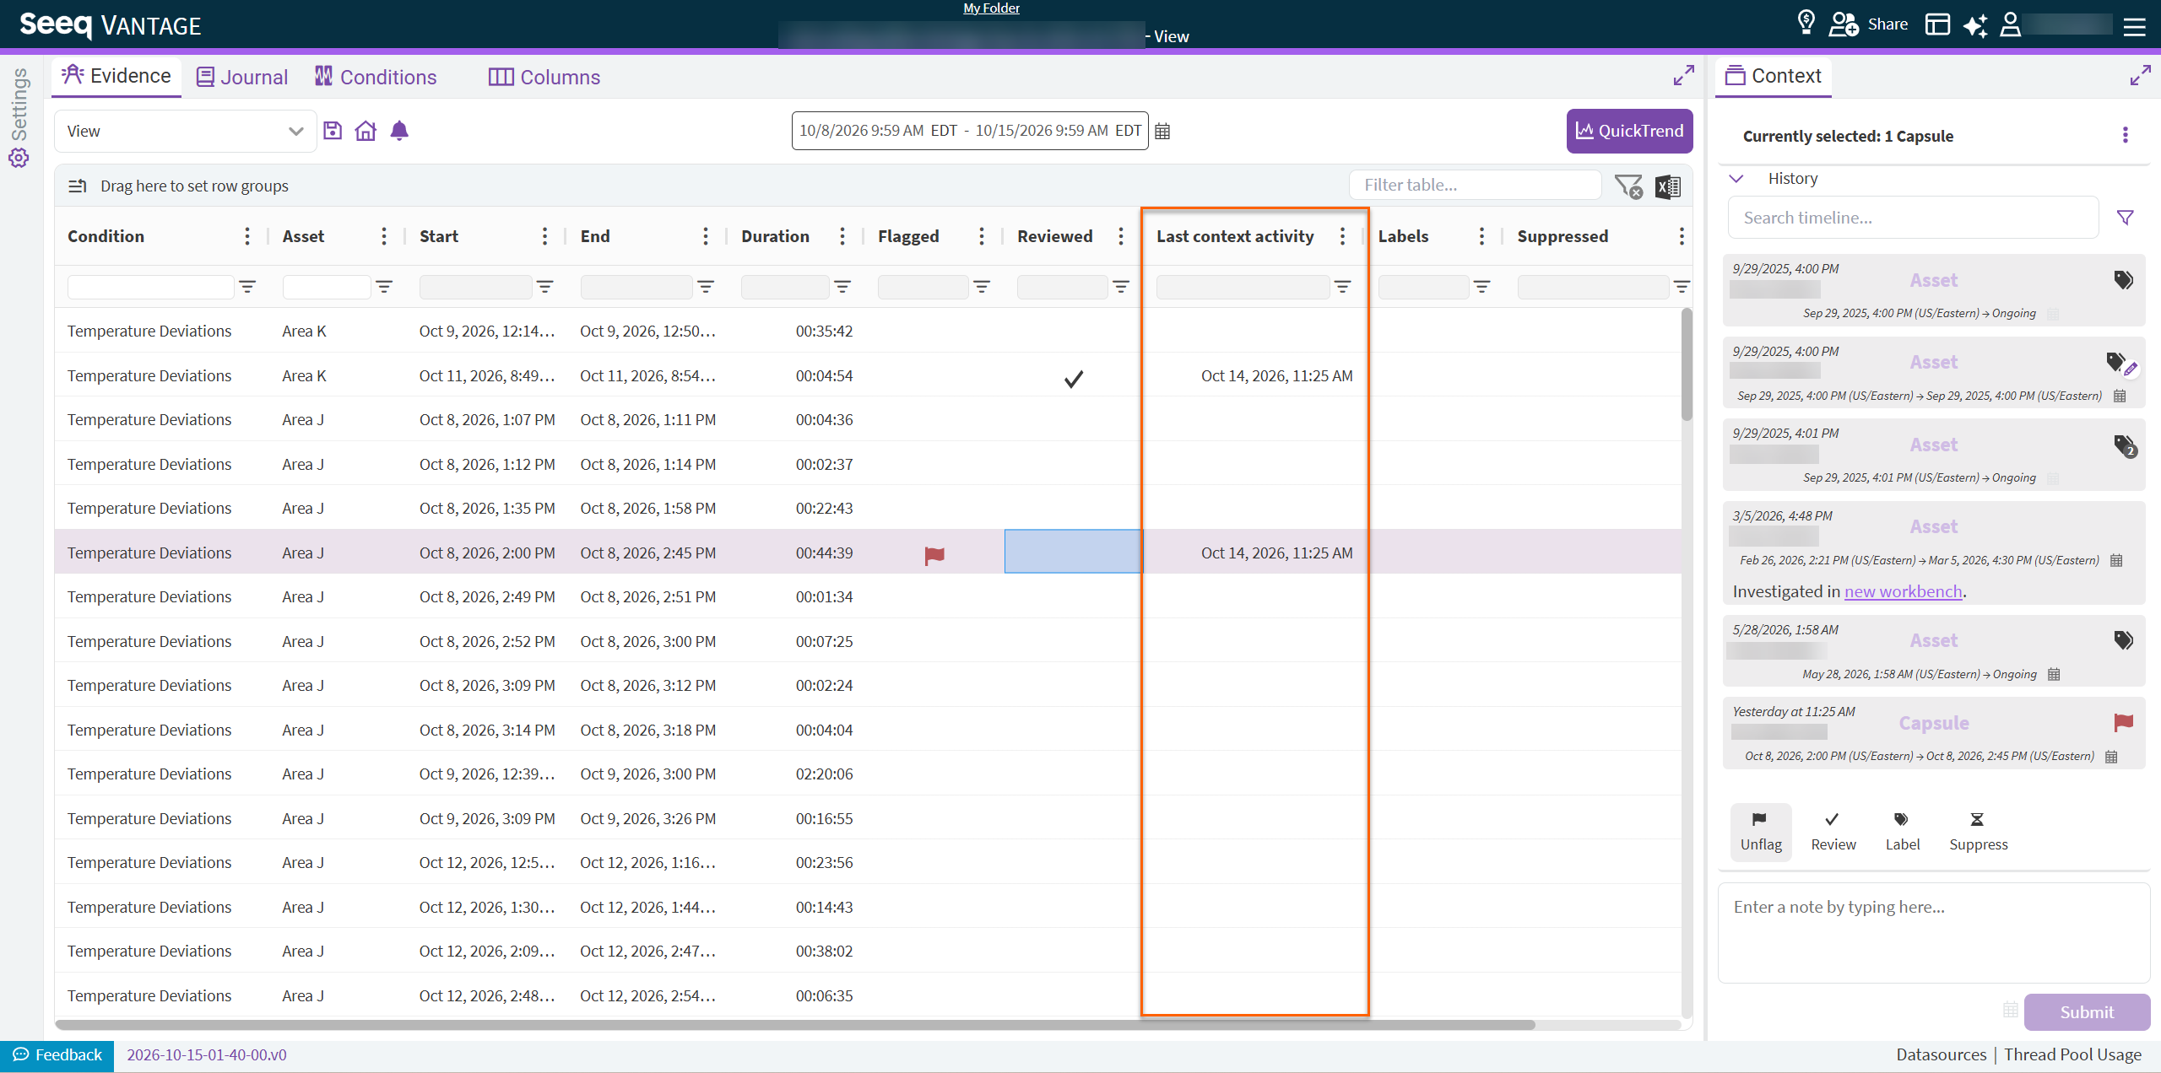Expand the Evidence panel to full screen
The height and width of the screenshot is (1073, 2161).
coord(1683,76)
